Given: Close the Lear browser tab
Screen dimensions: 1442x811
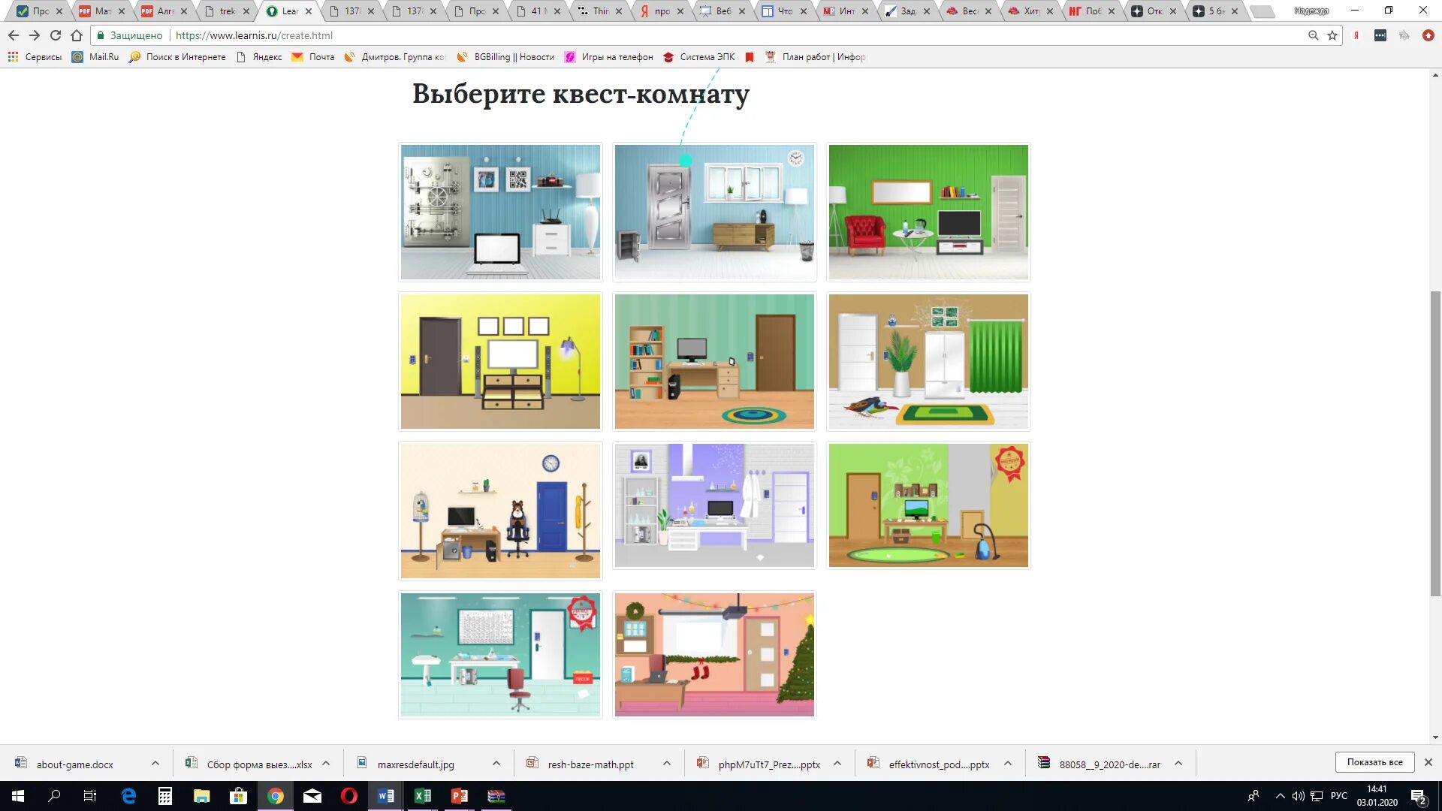Looking at the screenshot, I should [309, 11].
